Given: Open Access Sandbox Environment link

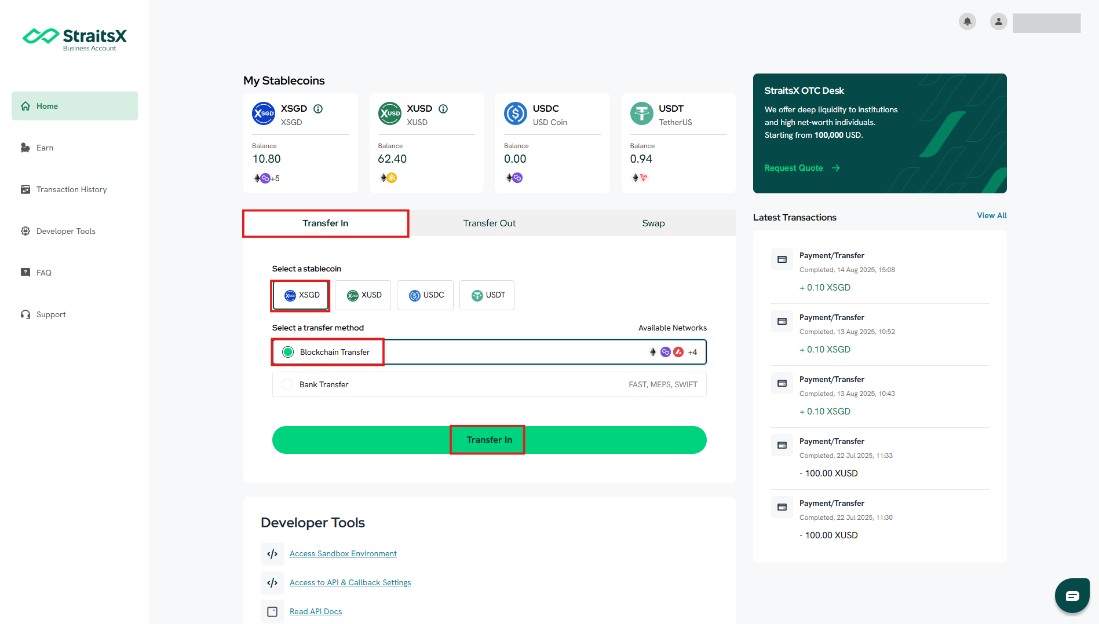Looking at the screenshot, I should coord(343,554).
